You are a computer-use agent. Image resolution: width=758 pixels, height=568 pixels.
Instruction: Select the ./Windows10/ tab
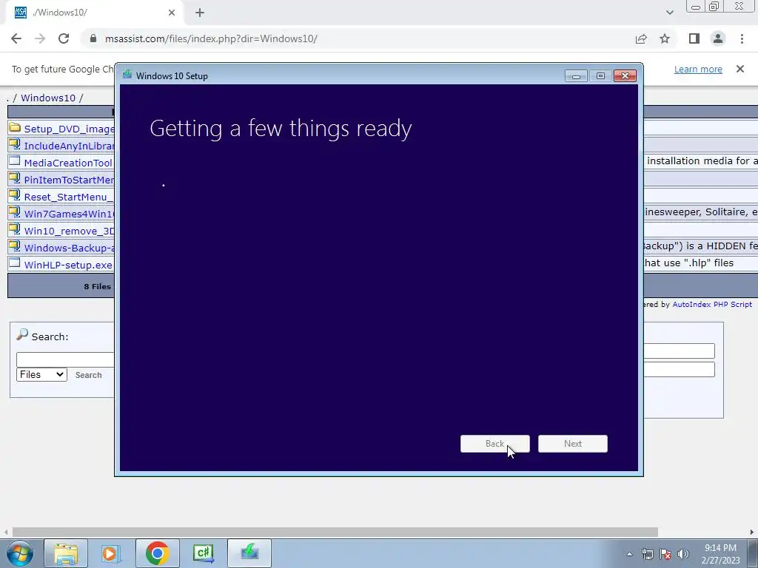pos(94,13)
